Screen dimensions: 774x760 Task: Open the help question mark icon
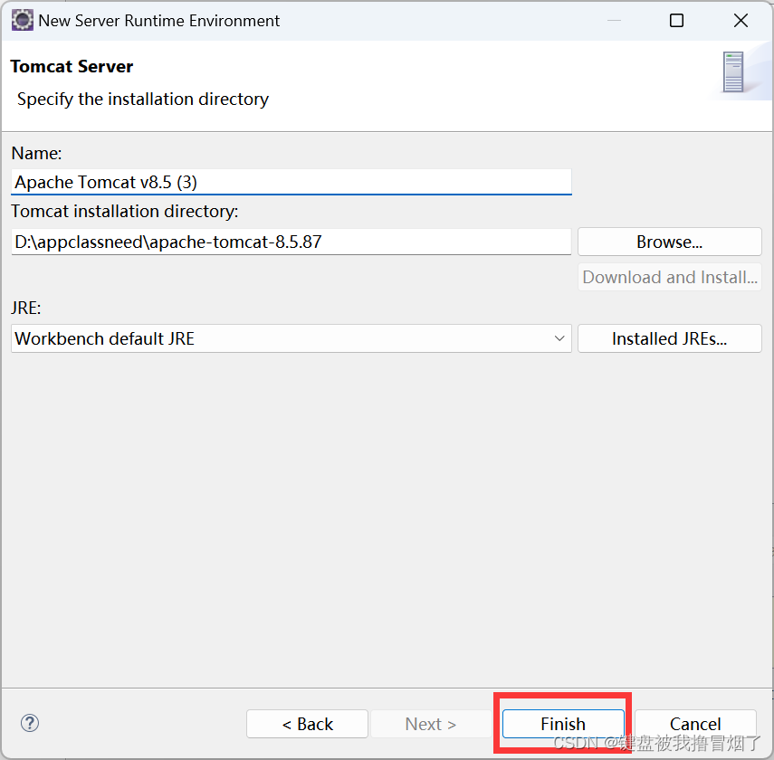pos(30,724)
